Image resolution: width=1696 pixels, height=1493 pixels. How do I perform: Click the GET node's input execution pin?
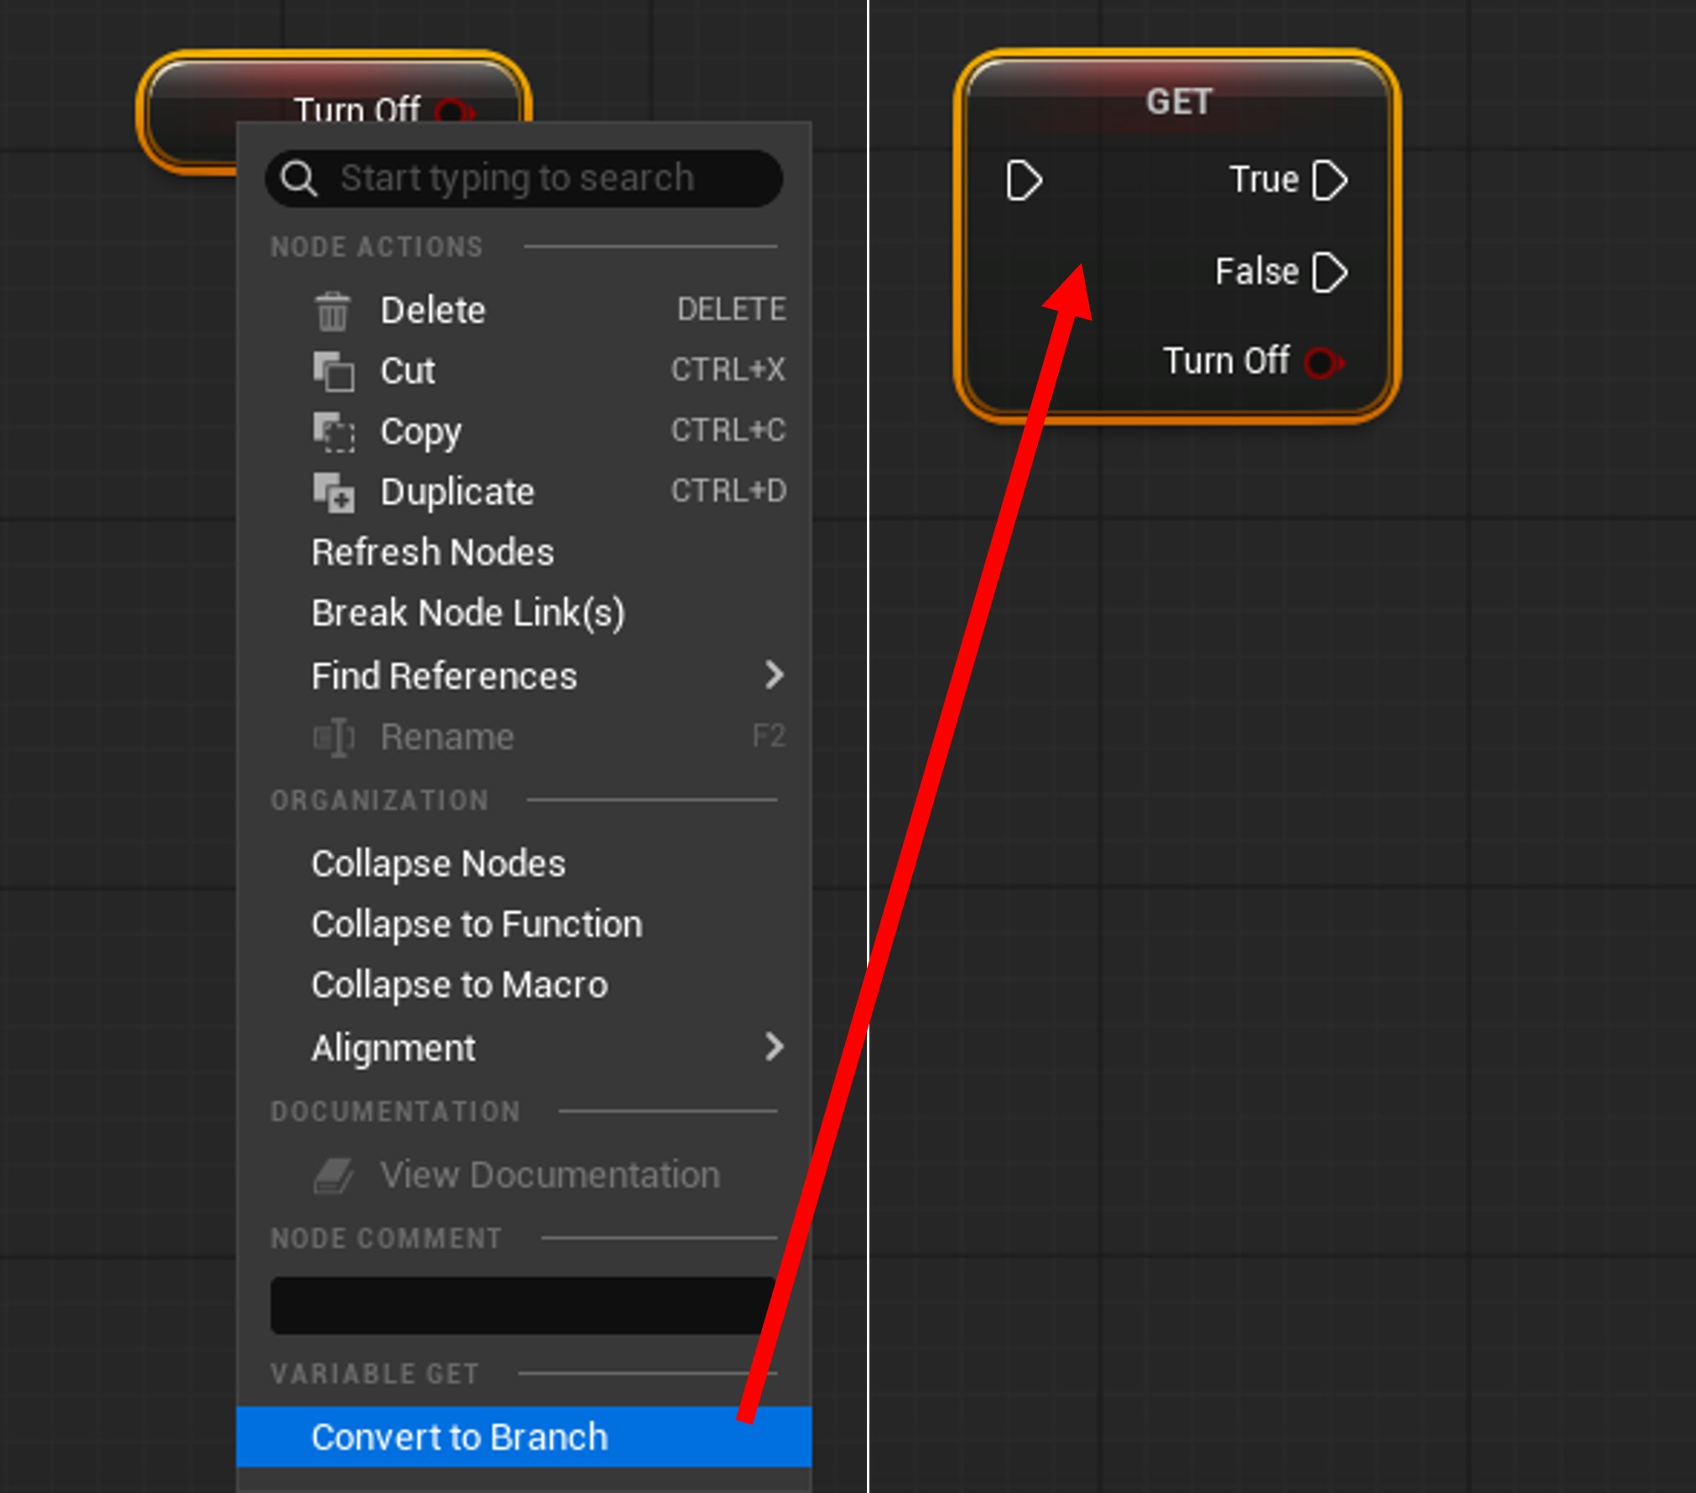[1024, 180]
